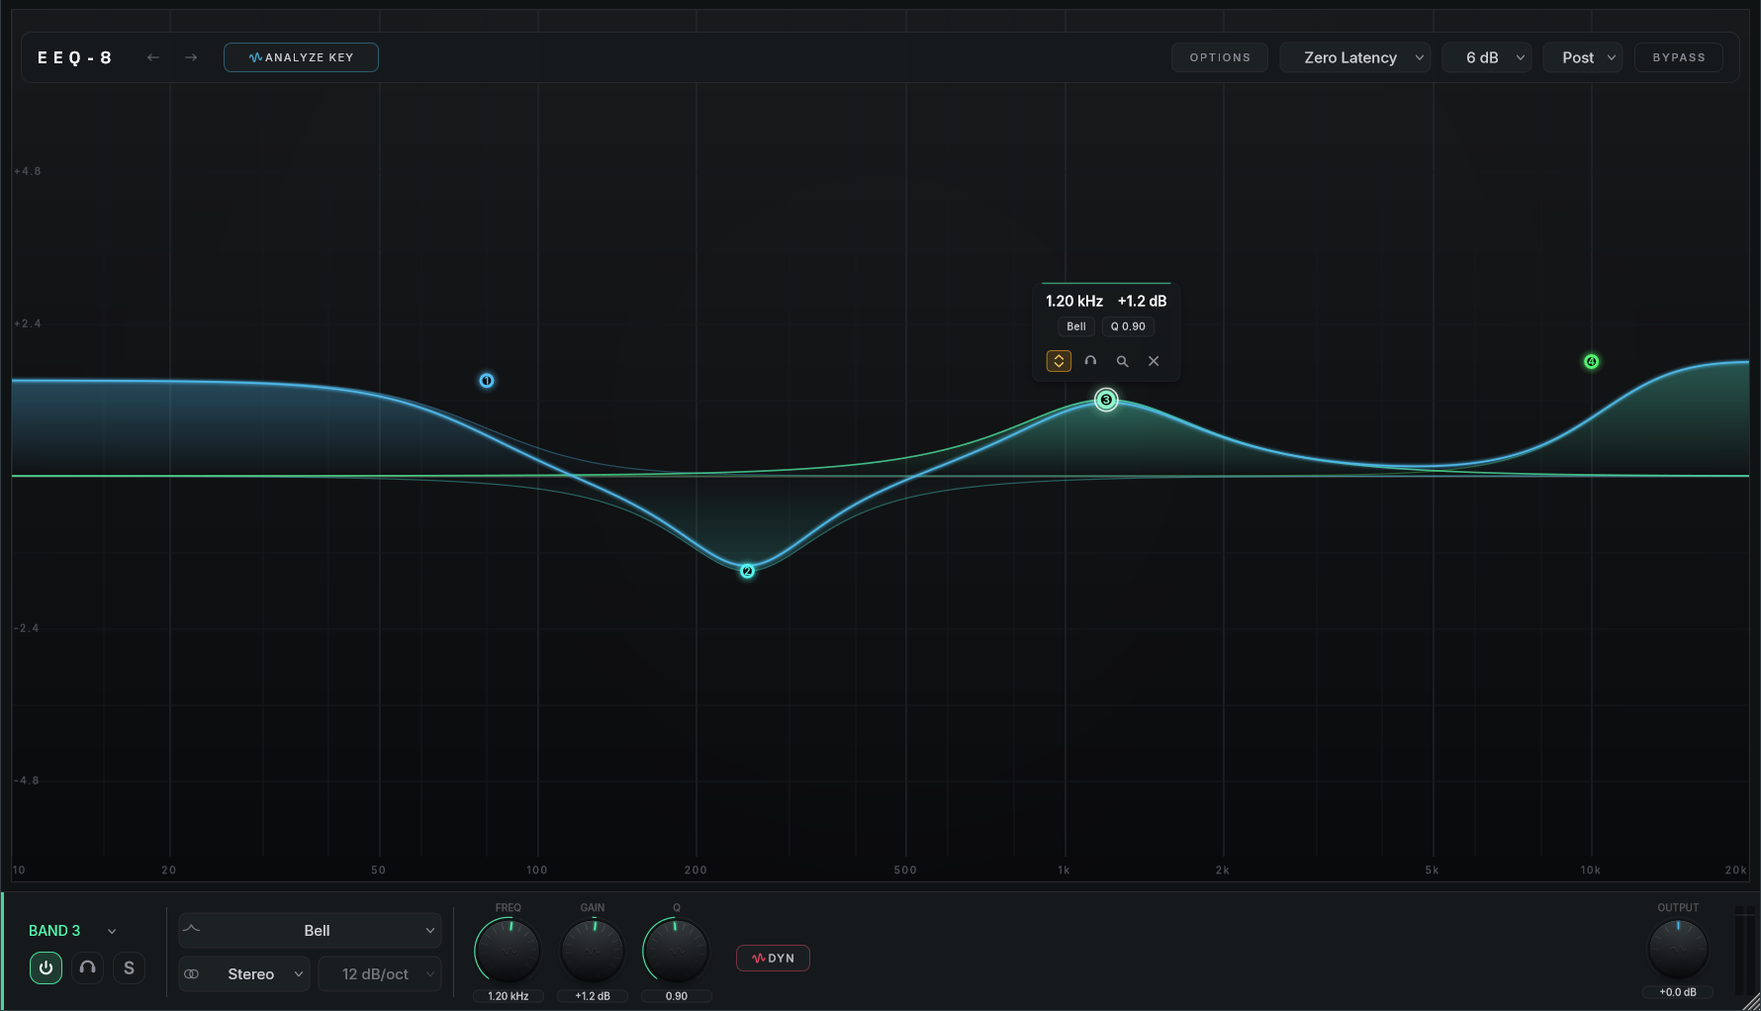Viewport: 1761px width, 1011px height.
Task: Select band 1 node on the curve
Action: (x=487, y=380)
